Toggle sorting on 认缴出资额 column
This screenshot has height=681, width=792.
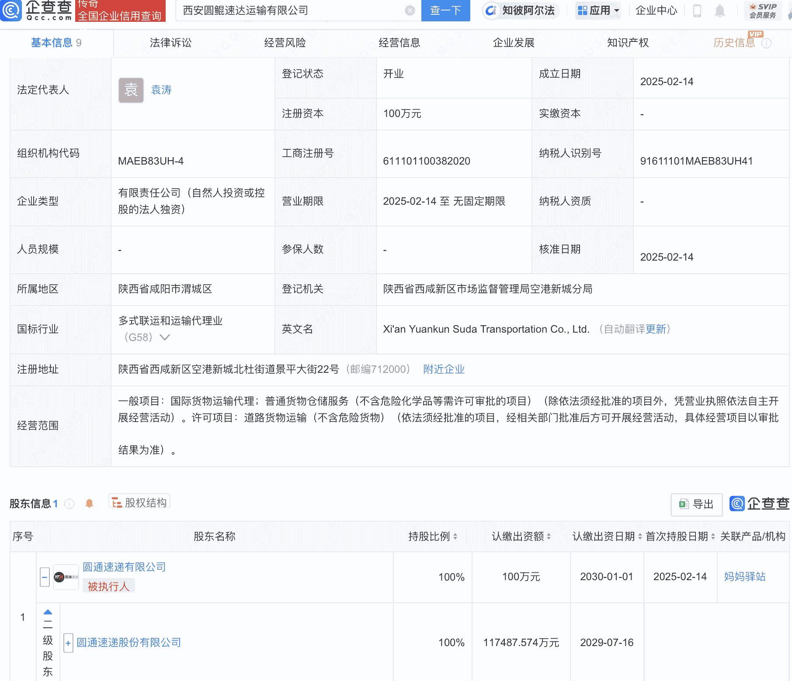549,537
